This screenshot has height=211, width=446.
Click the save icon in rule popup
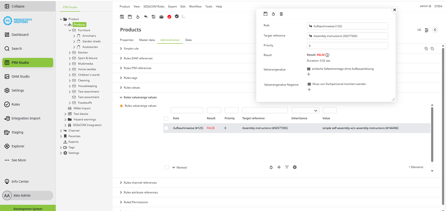265,14
